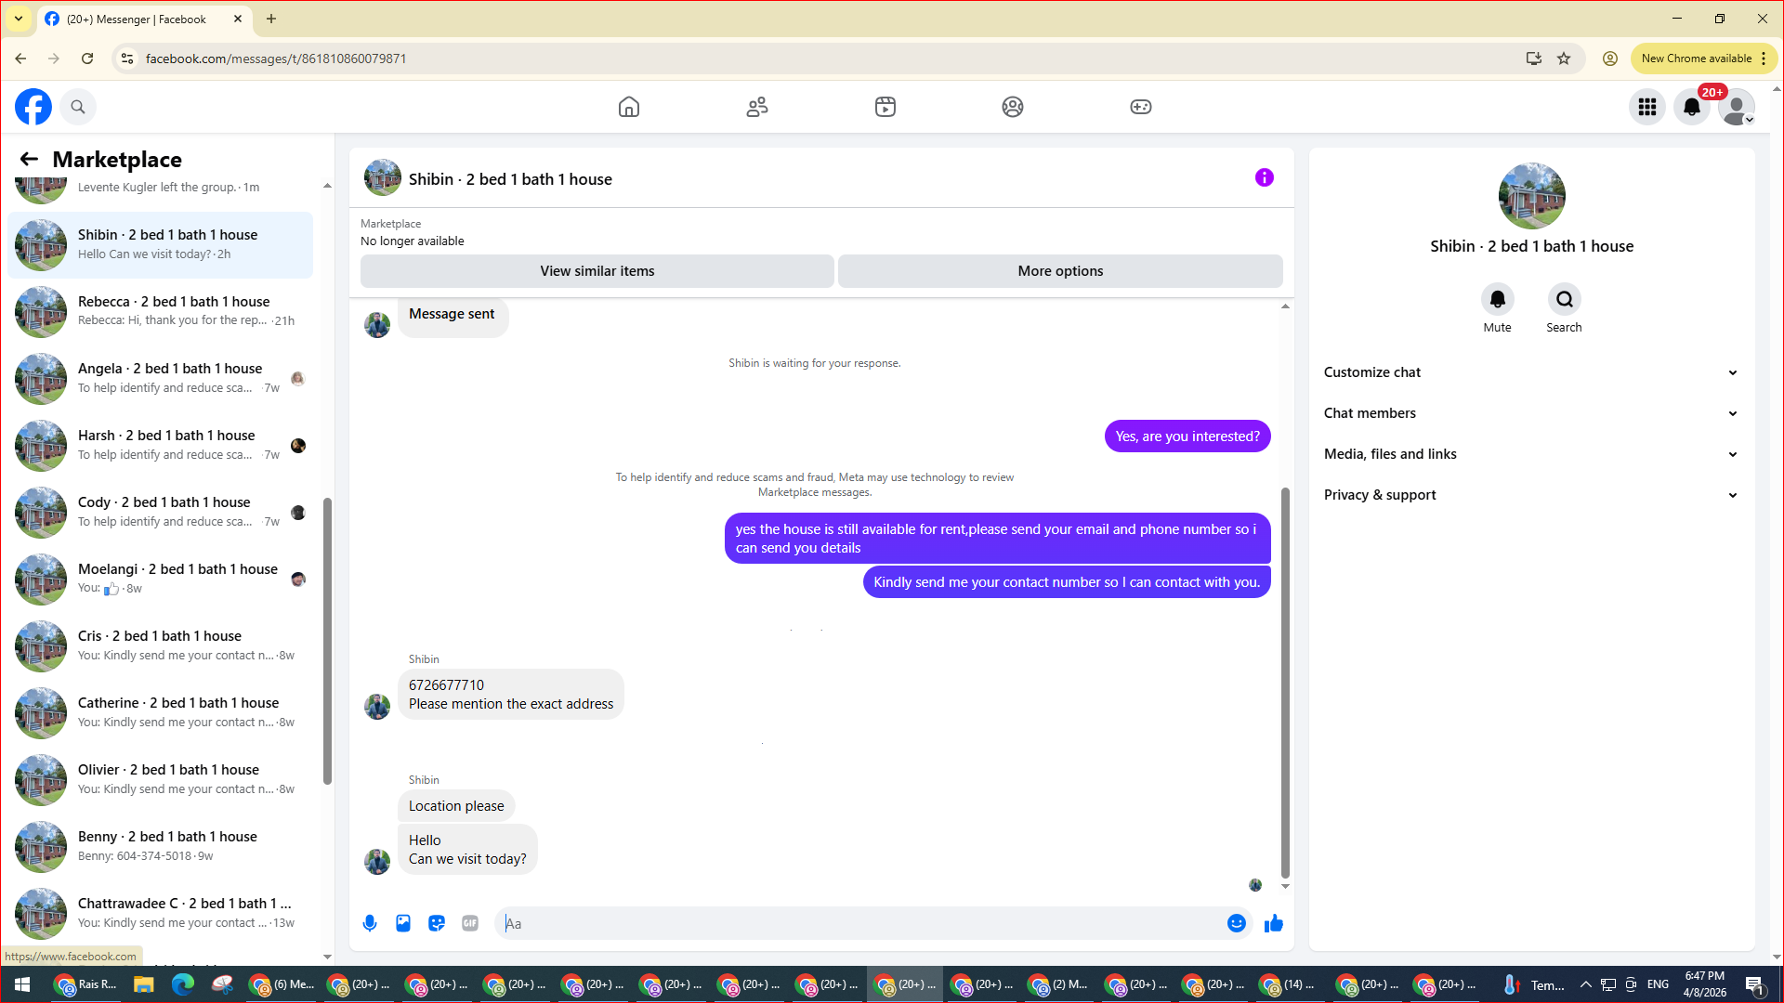
Task: Attach a photo using the image icon
Action: tap(403, 923)
